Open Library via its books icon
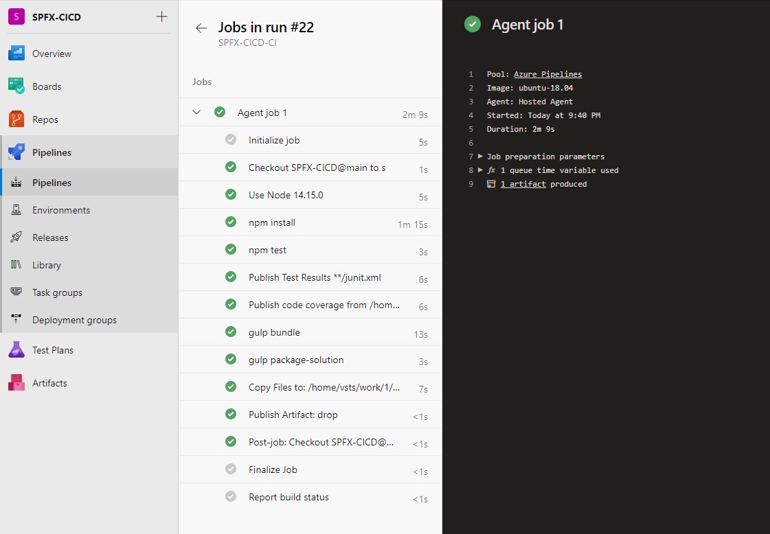The image size is (770, 534). click(x=16, y=265)
